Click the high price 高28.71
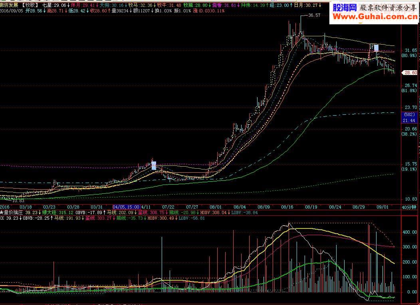Image resolution: width=420 pixels, height=305 pixels. 55,11
